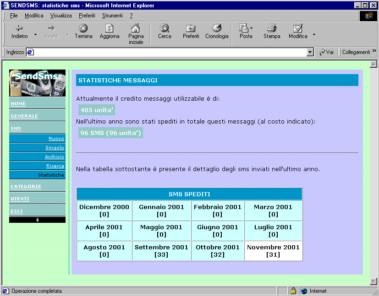Image resolution: width=379 pixels, height=296 pixels.
Task: Click the IE icon in title bar
Action: click(x=6, y=5)
